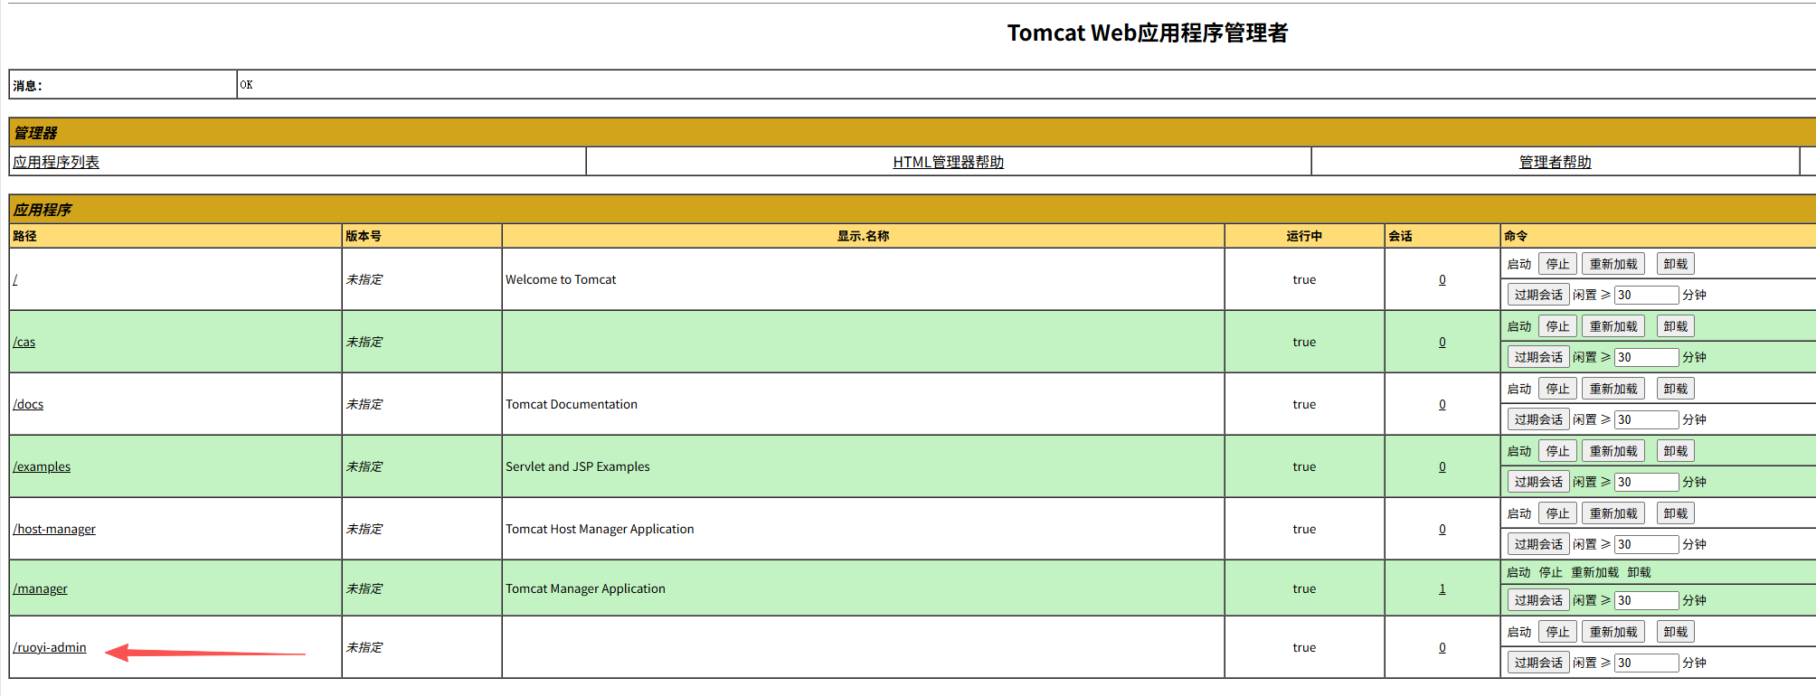This screenshot has height=696, width=1816.
Task: Open session count 0 for /ruoyi-admin
Action: coord(1442,647)
